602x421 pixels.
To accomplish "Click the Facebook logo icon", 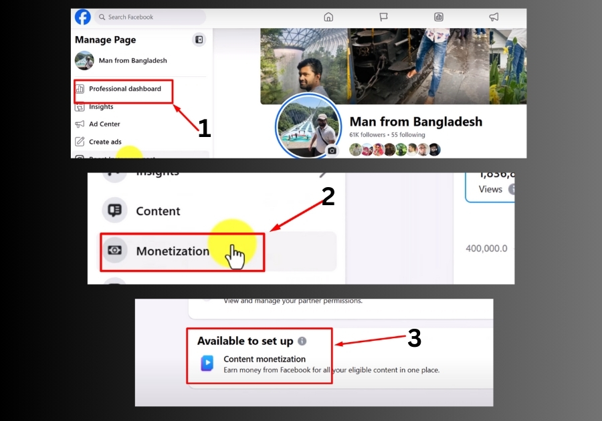I will point(82,17).
